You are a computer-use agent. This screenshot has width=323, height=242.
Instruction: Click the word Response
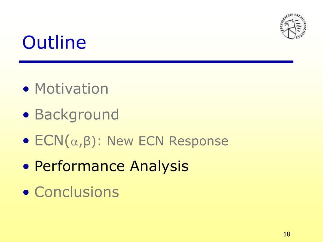(199, 141)
